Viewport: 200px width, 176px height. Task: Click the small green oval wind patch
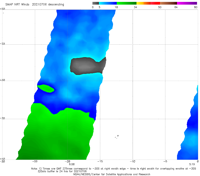(x=46, y=89)
